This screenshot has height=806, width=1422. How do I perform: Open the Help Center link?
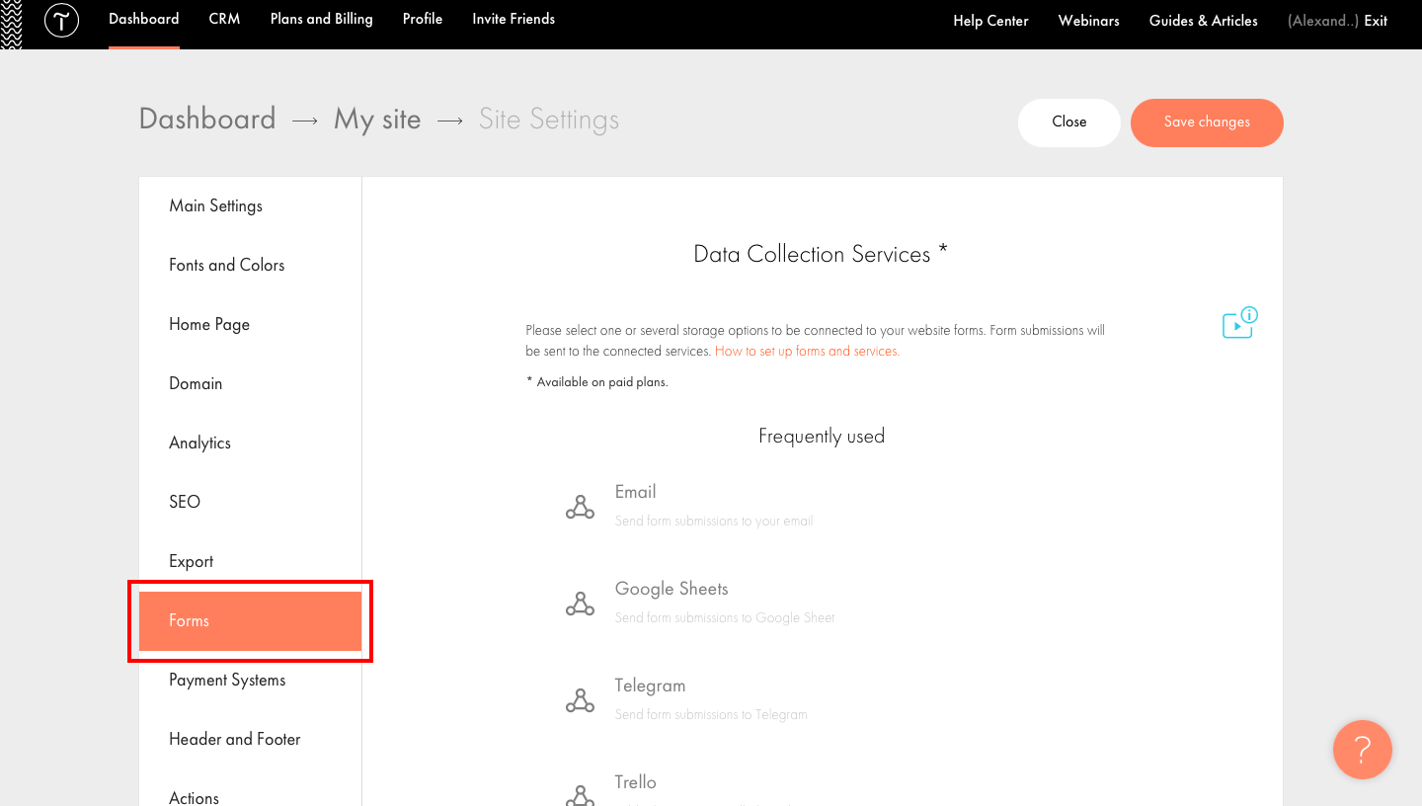pyautogui.click(x=990, y=20)
